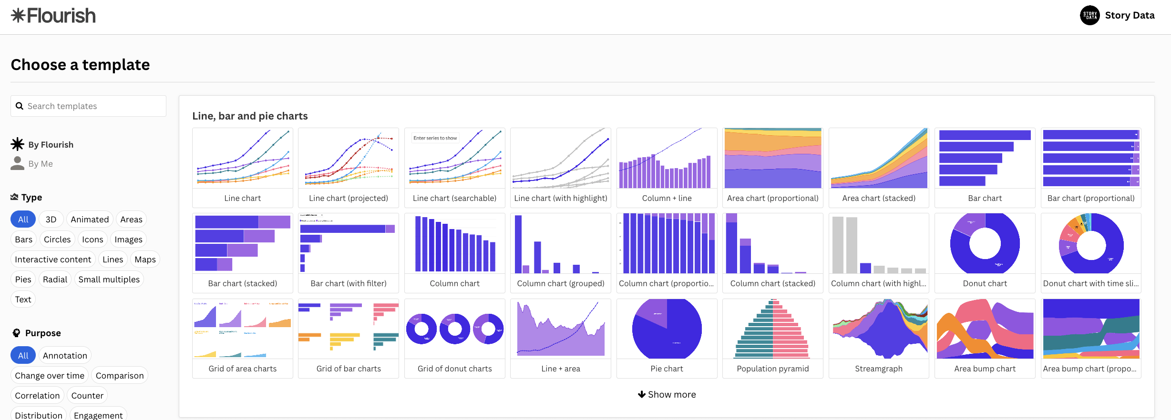
Task: Choose the Population pyramid template
Action: pos(773,338)
